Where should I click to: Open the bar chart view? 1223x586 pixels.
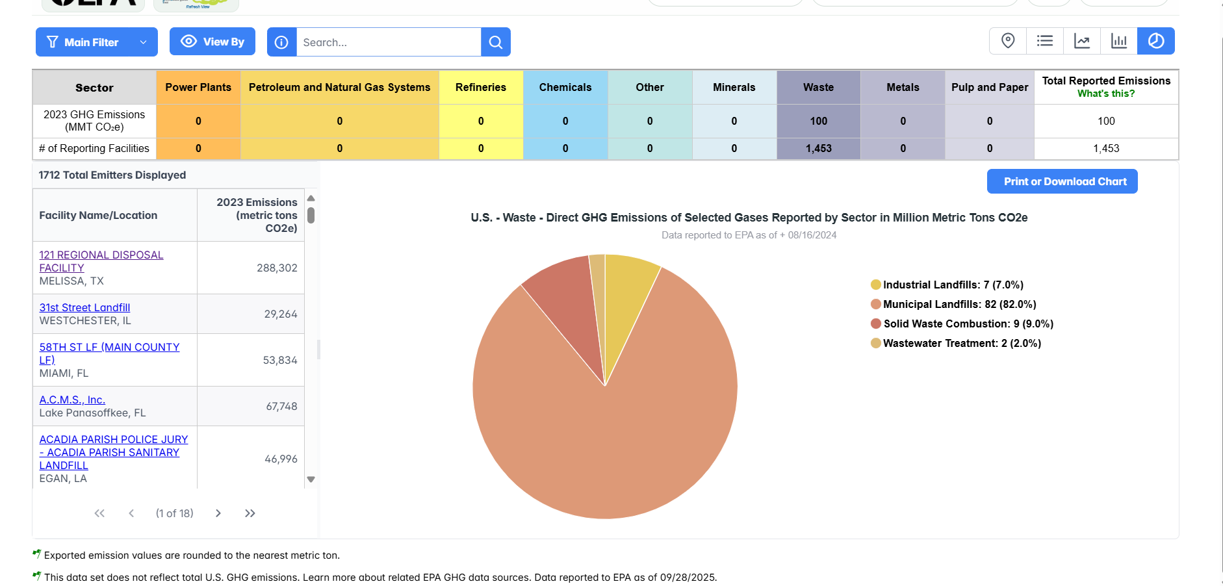pyautogui.click(x=1119, y=40)
